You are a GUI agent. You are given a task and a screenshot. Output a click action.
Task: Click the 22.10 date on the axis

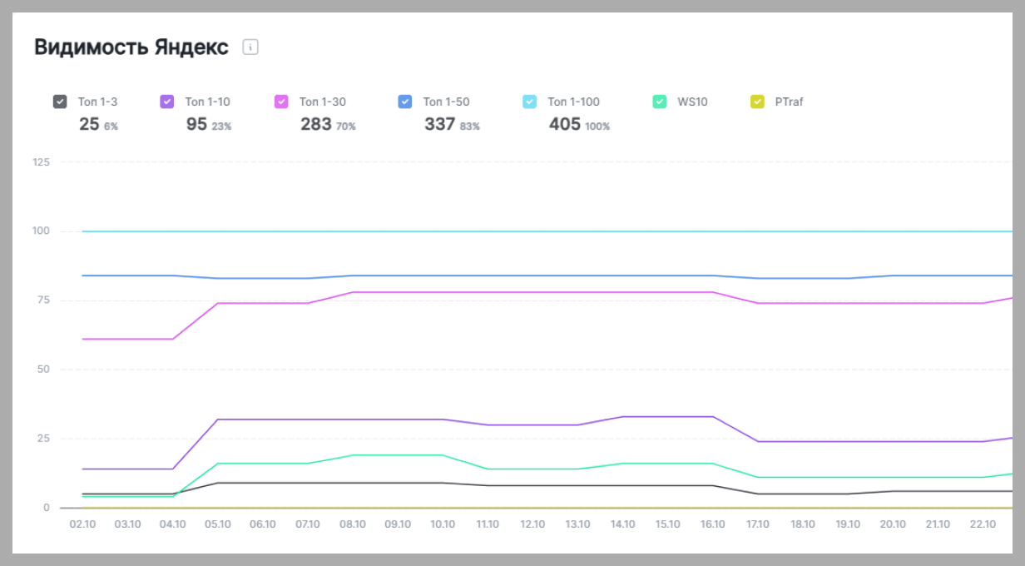tap(983, 524)
